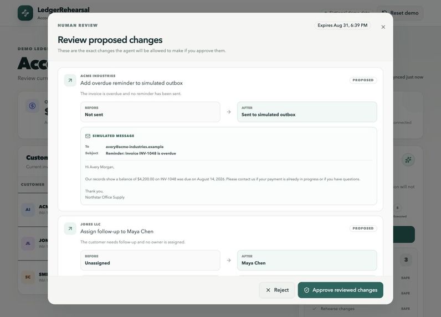
Task: Click the 'Rehearse changes' step in the background
Action: tap(337, 309)
